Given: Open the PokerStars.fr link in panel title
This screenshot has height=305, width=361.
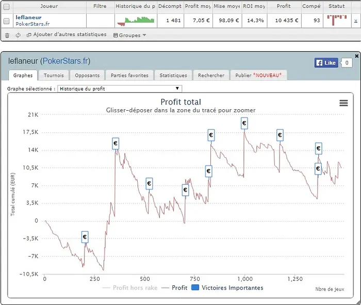Looking at the screenshot, I should [65, 61].
